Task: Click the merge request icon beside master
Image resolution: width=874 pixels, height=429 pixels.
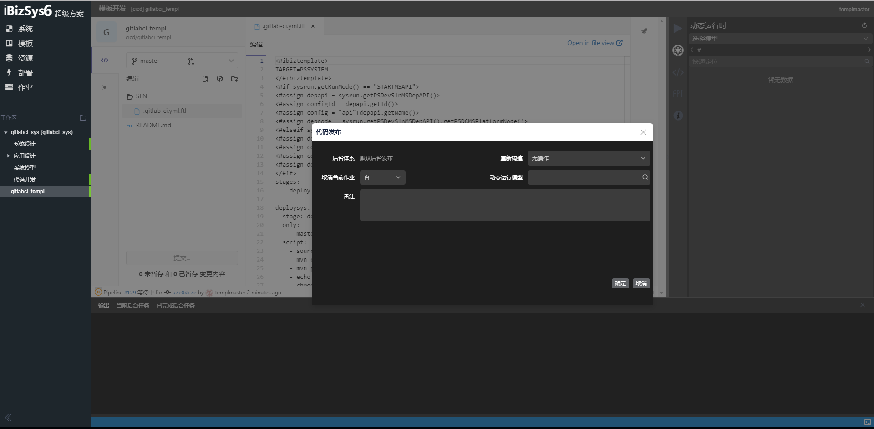Action: point(191,61)
